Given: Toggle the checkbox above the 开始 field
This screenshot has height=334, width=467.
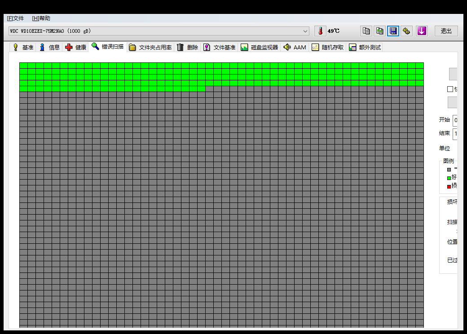Looking at the screenshot, I should (x=450, y=89).
